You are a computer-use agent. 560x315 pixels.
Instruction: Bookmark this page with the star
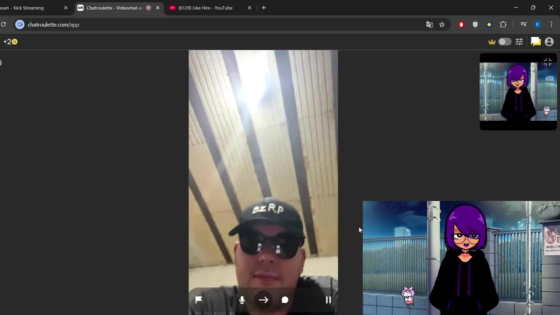point(442,24)
